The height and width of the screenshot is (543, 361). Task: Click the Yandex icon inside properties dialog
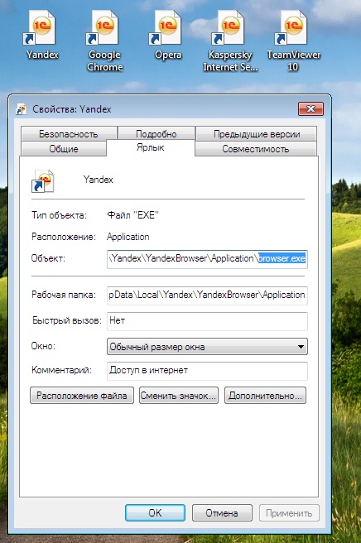[43, 180]
